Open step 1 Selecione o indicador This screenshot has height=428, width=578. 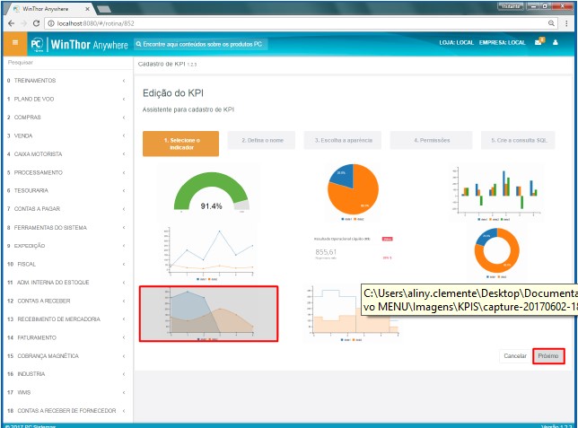181,144
